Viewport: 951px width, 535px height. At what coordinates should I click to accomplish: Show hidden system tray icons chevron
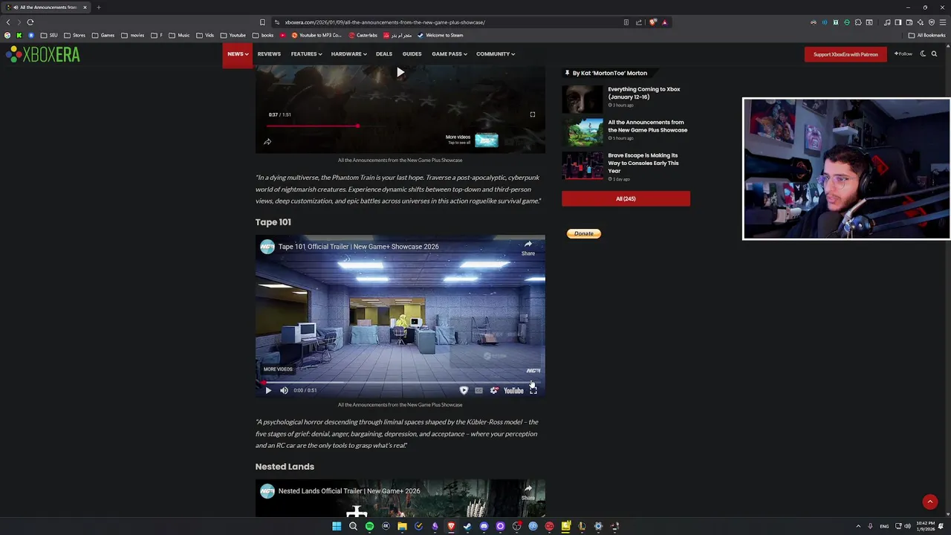point(858,526)
